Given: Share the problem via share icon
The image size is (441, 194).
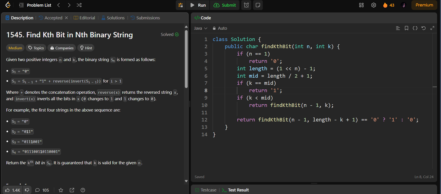Looking at the screenshot, I should point(72,190).
